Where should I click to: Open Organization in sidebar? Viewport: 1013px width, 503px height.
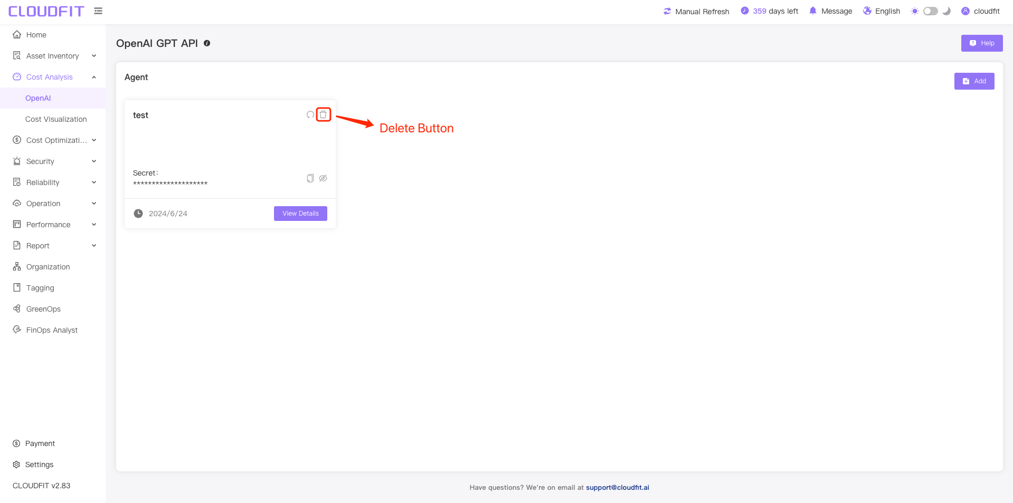(x=53, y=267)
